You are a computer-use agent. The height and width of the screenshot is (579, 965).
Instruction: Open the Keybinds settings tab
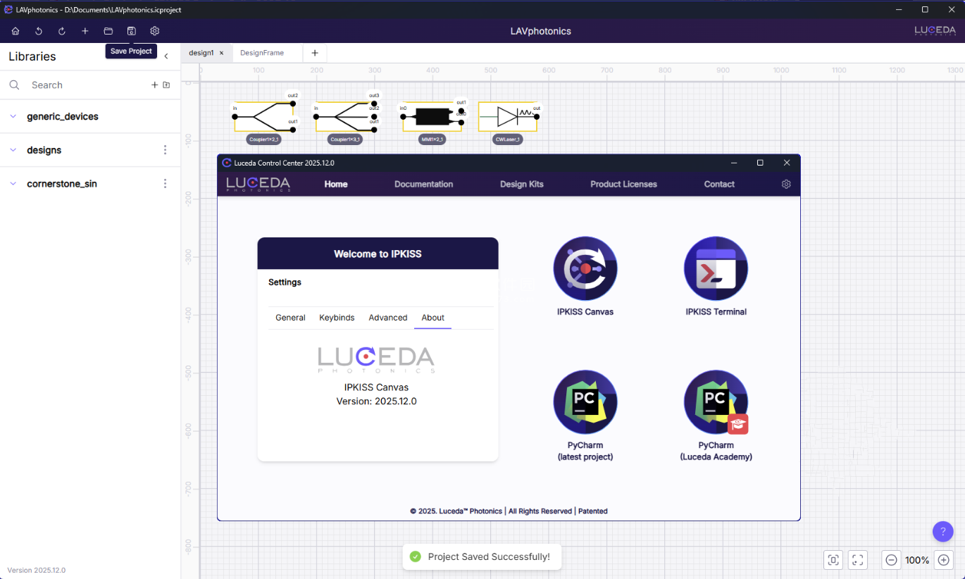(x=337, y=318)
